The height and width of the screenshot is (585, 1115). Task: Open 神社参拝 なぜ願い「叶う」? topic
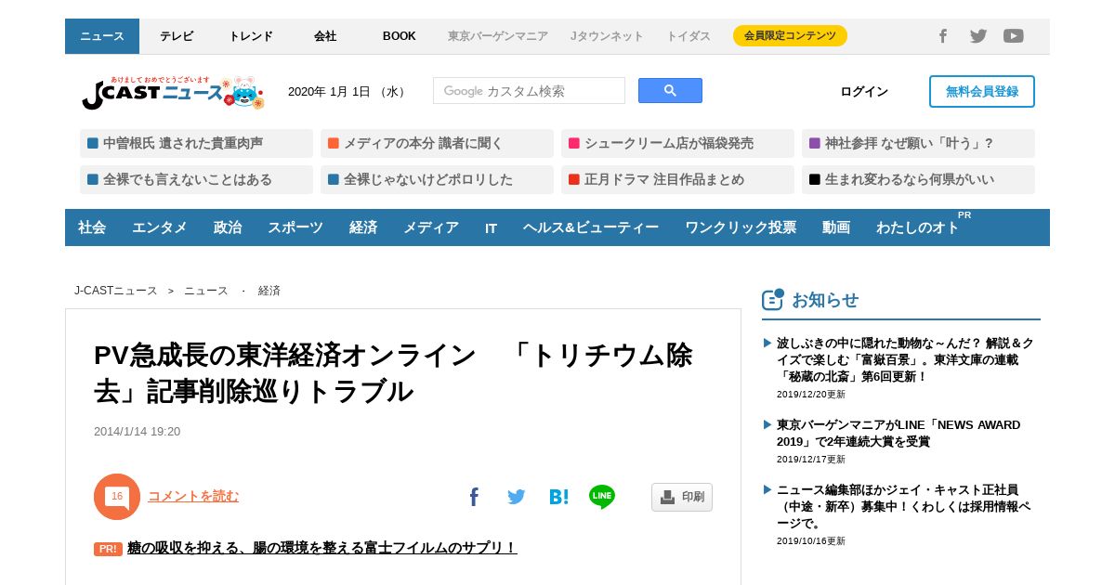point(918,144)
